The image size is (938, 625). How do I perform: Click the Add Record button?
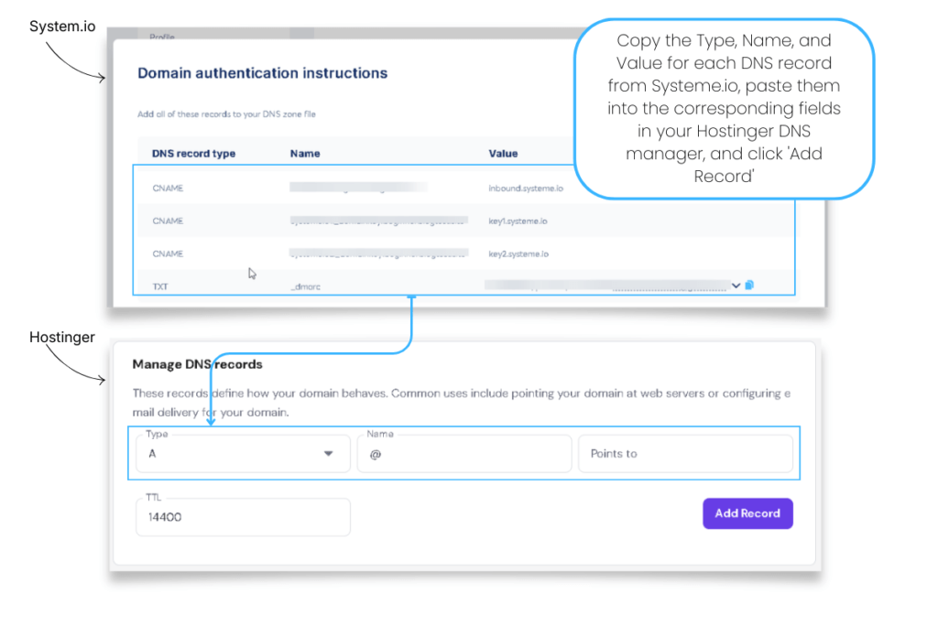tap(747, 513)
